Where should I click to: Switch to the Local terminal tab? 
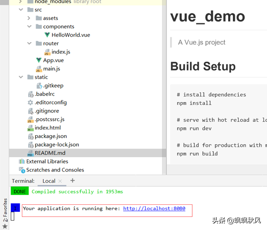[49, 181]
